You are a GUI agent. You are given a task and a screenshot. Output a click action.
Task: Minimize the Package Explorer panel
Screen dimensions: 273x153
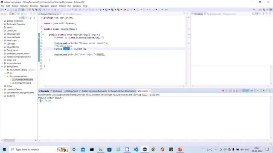coord(31,14)
